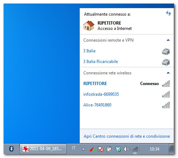Click the house icon next to RIPETITORE
178x158 pixels.
click(89, 26)
